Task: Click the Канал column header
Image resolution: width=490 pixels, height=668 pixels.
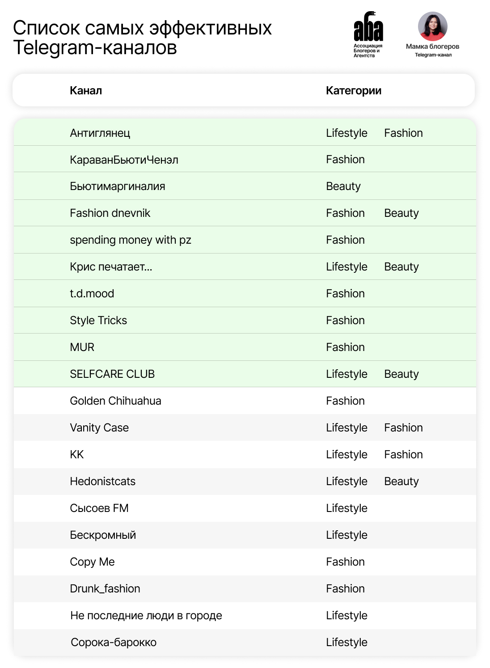Action: 86,91
